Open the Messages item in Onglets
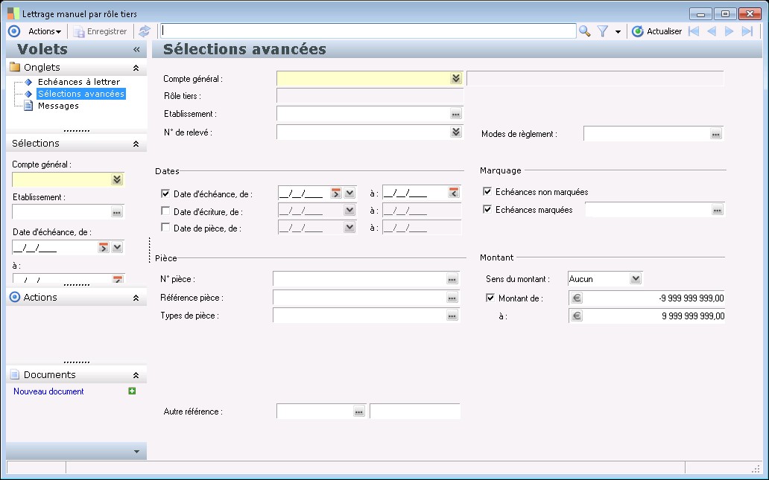 click(58, 106)
